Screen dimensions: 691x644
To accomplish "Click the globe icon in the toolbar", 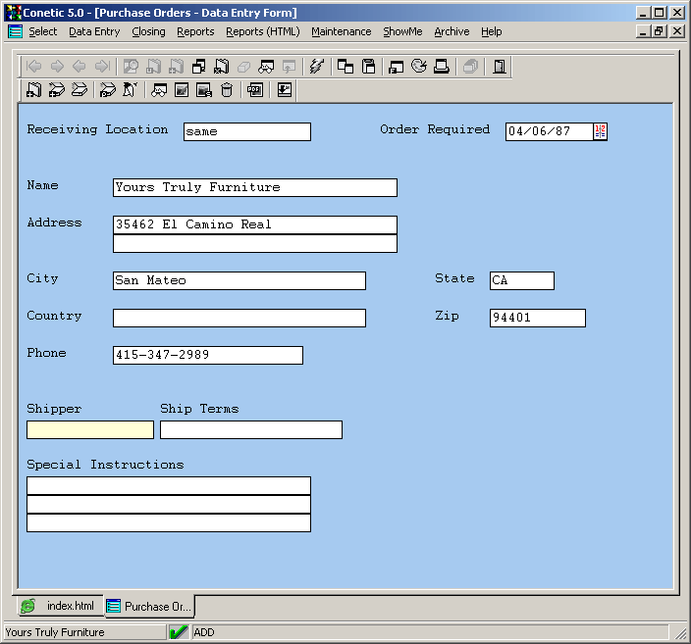I will coord(419,67).
